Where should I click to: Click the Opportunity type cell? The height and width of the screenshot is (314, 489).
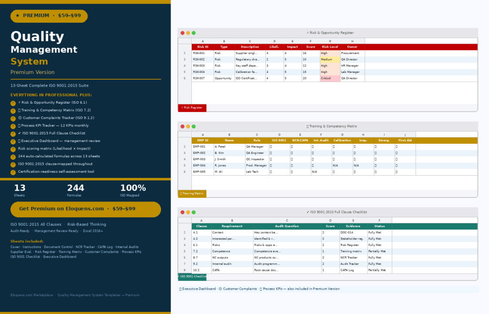point(224,78)
